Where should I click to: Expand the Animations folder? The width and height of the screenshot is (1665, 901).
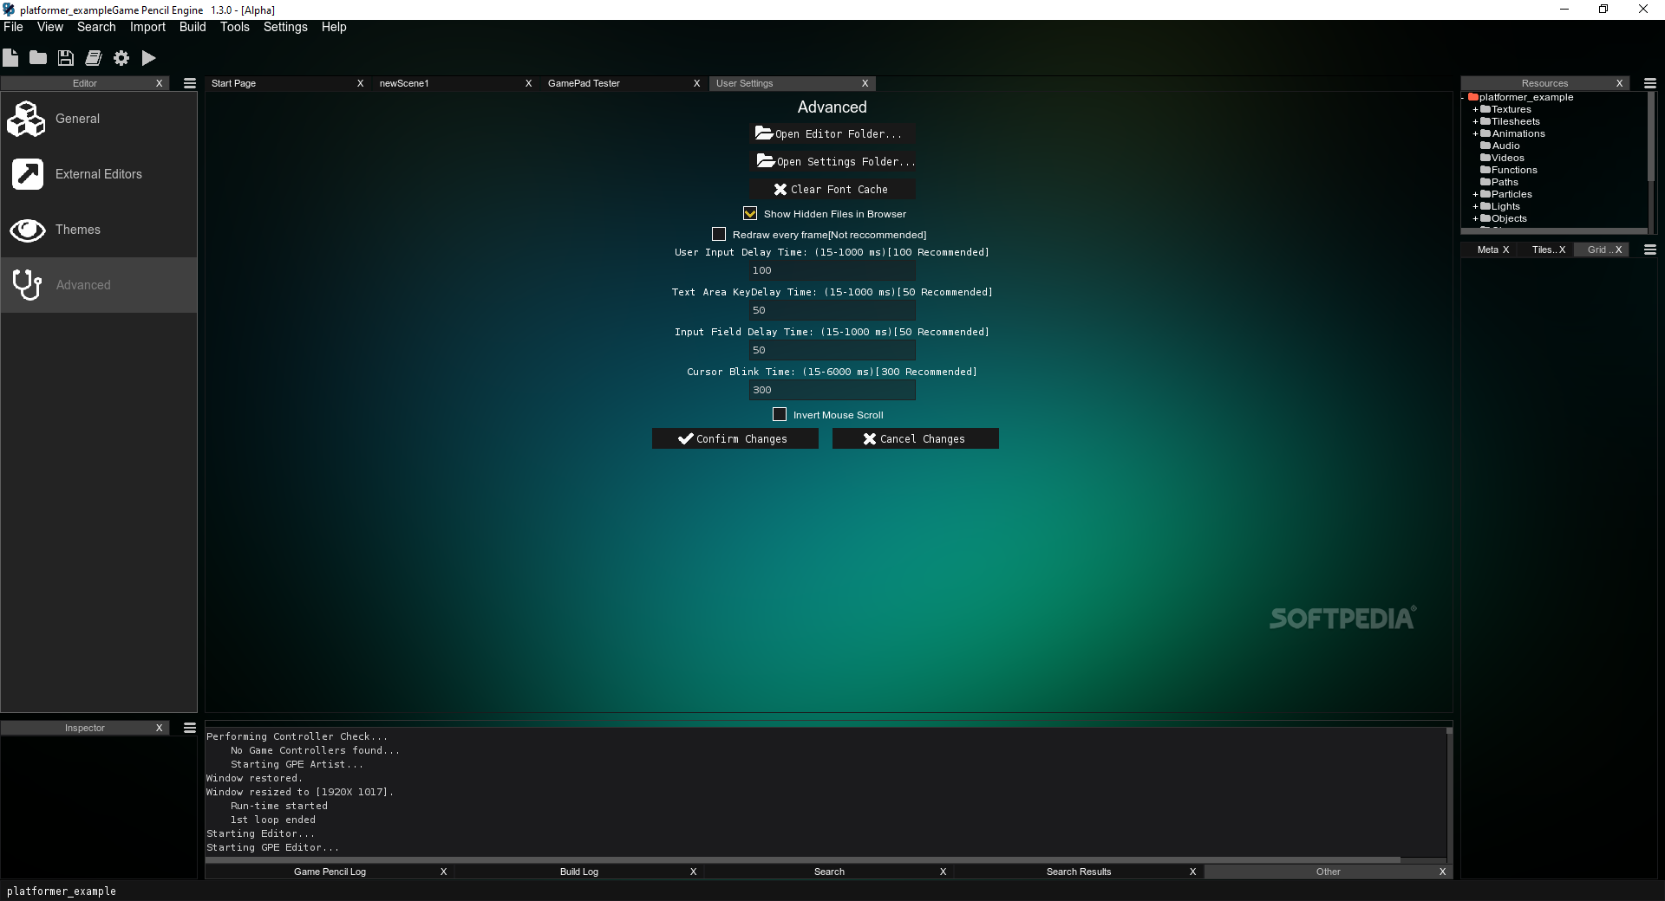1475,134
